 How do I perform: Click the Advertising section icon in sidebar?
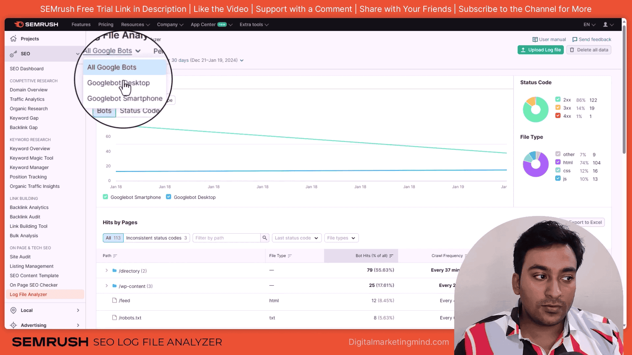tap(14, 325)
